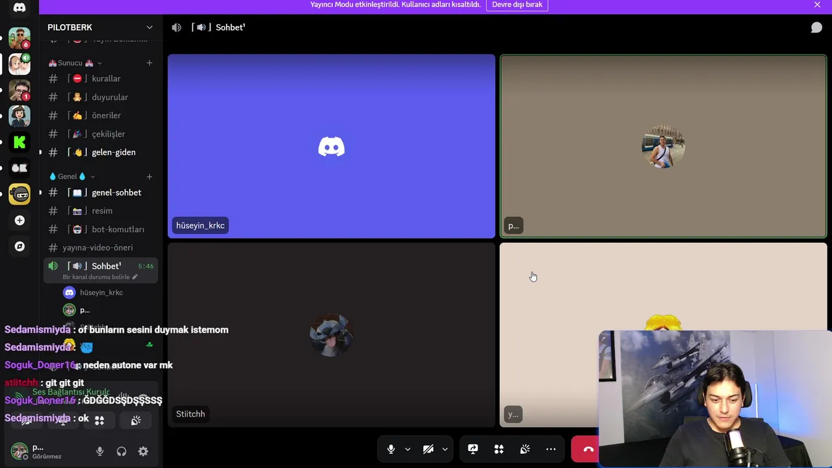Open the gelen-giden channel
This screenshot has height=468, width=832.
(x=101, y=152)
